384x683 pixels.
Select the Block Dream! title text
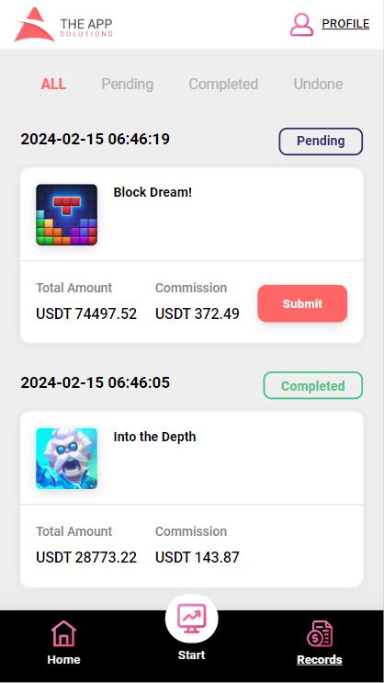(x=152, y=192)
